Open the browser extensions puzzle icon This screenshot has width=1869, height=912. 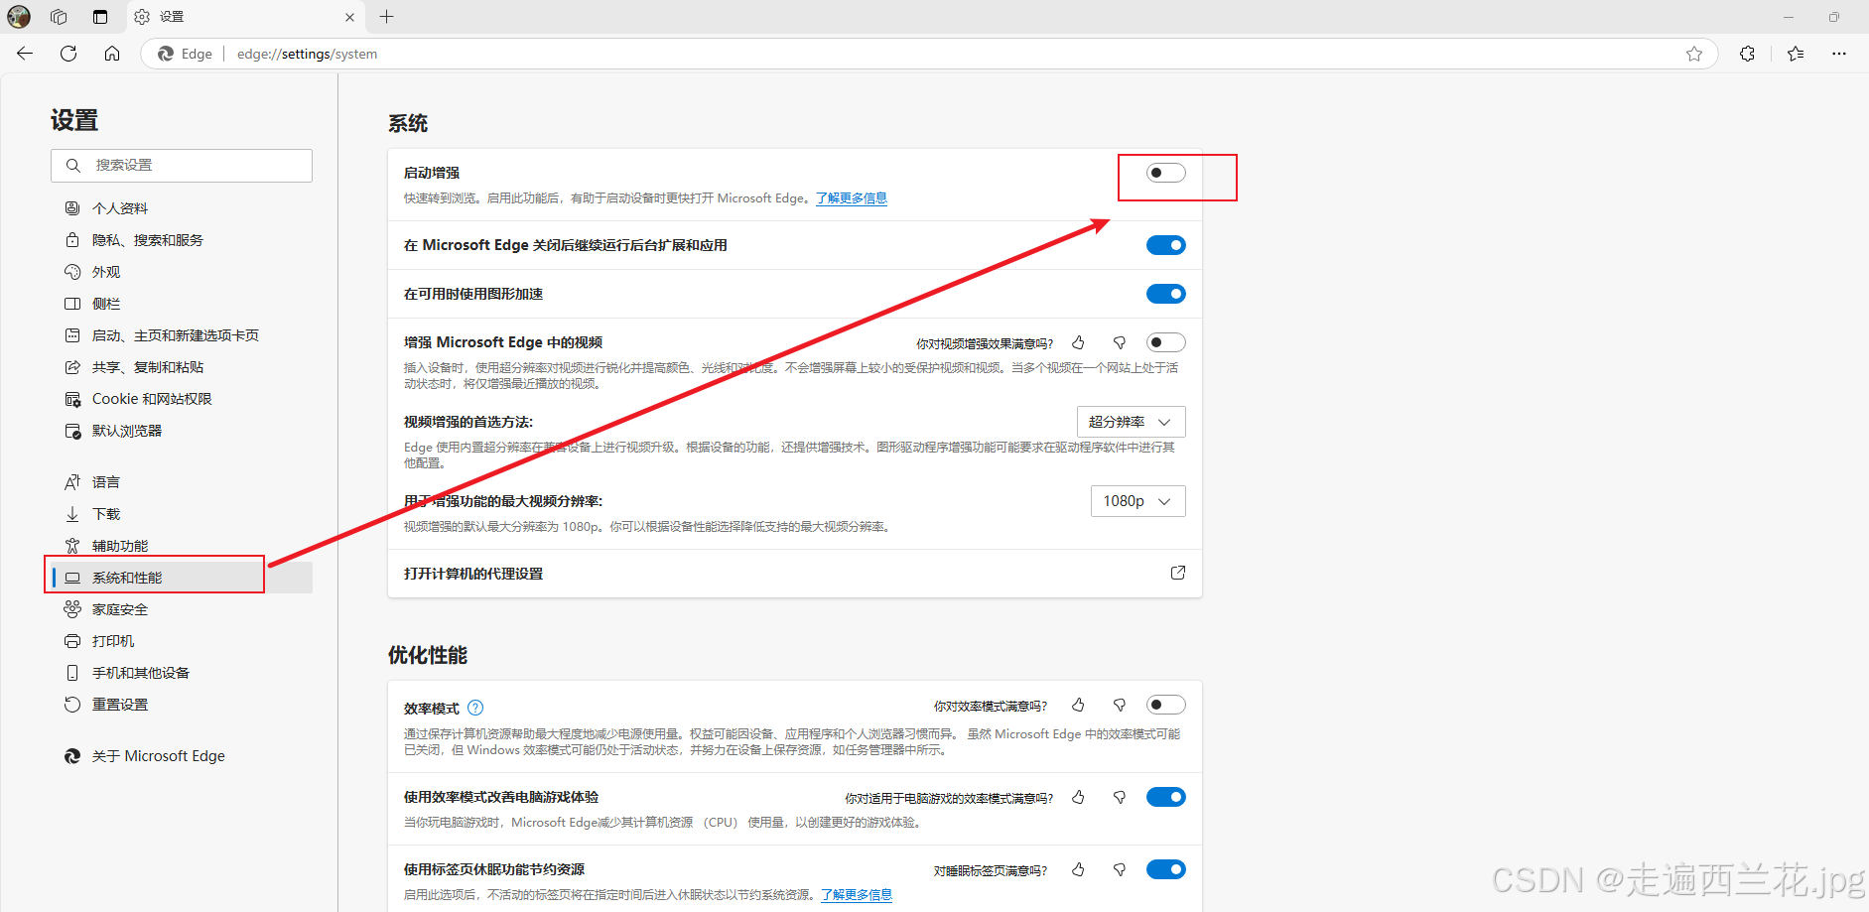(x=1746, y=54)
